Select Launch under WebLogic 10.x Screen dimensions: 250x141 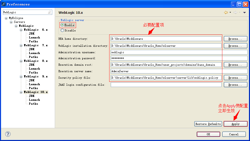pyautogui.click(x=34, y=100)
